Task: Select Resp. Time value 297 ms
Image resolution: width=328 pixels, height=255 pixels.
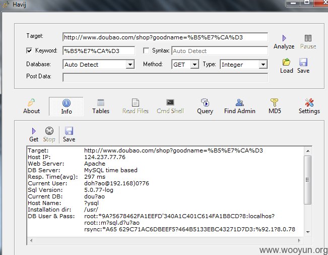Action: coord(95,177)
